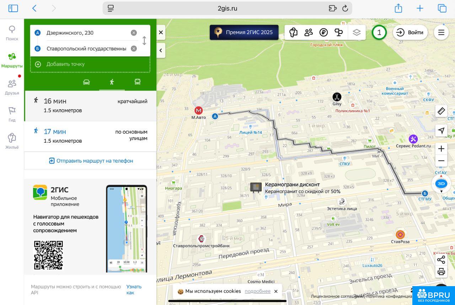The image size is (455, 305).
Task: Open the Search section in left sidebar
Action: point(12,33)
